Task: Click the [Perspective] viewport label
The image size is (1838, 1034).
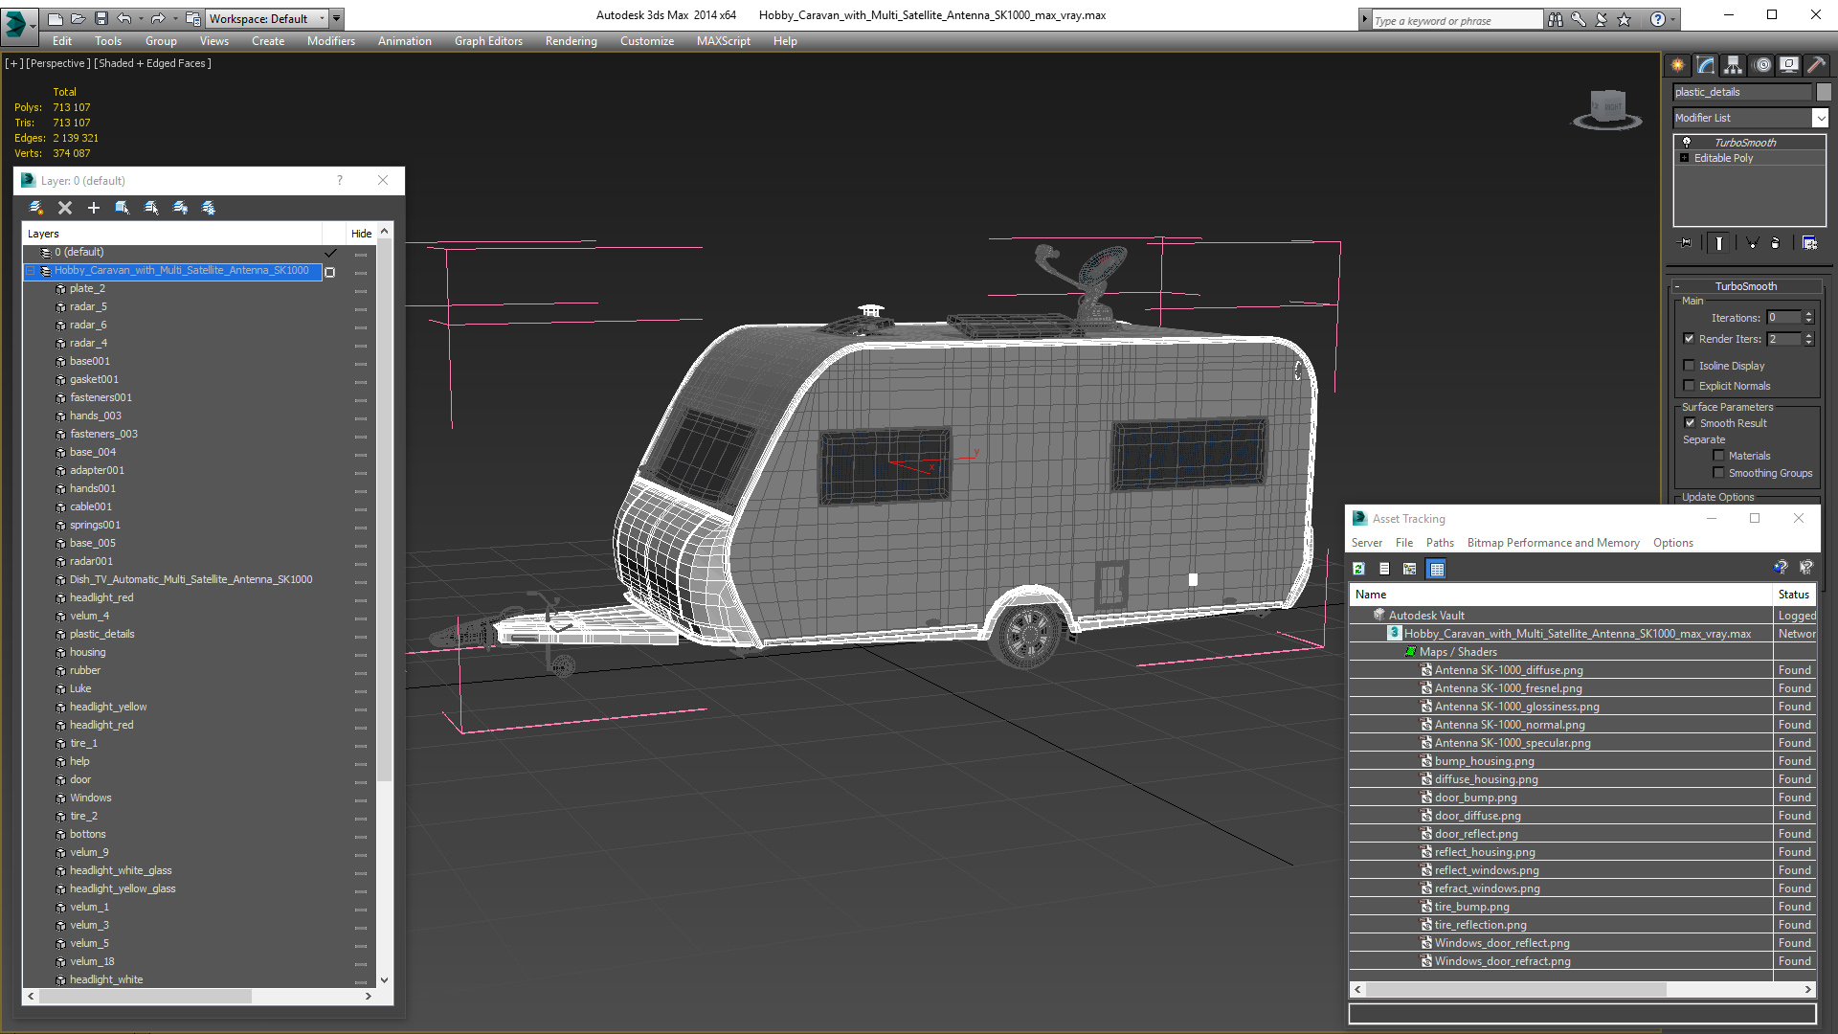Action: [58, 63]
